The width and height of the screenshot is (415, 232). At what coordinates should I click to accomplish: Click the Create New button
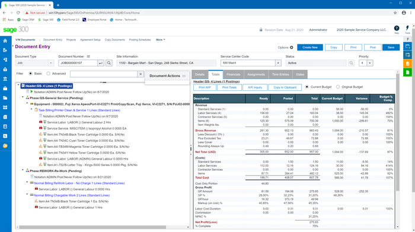[x=310, y=47]
